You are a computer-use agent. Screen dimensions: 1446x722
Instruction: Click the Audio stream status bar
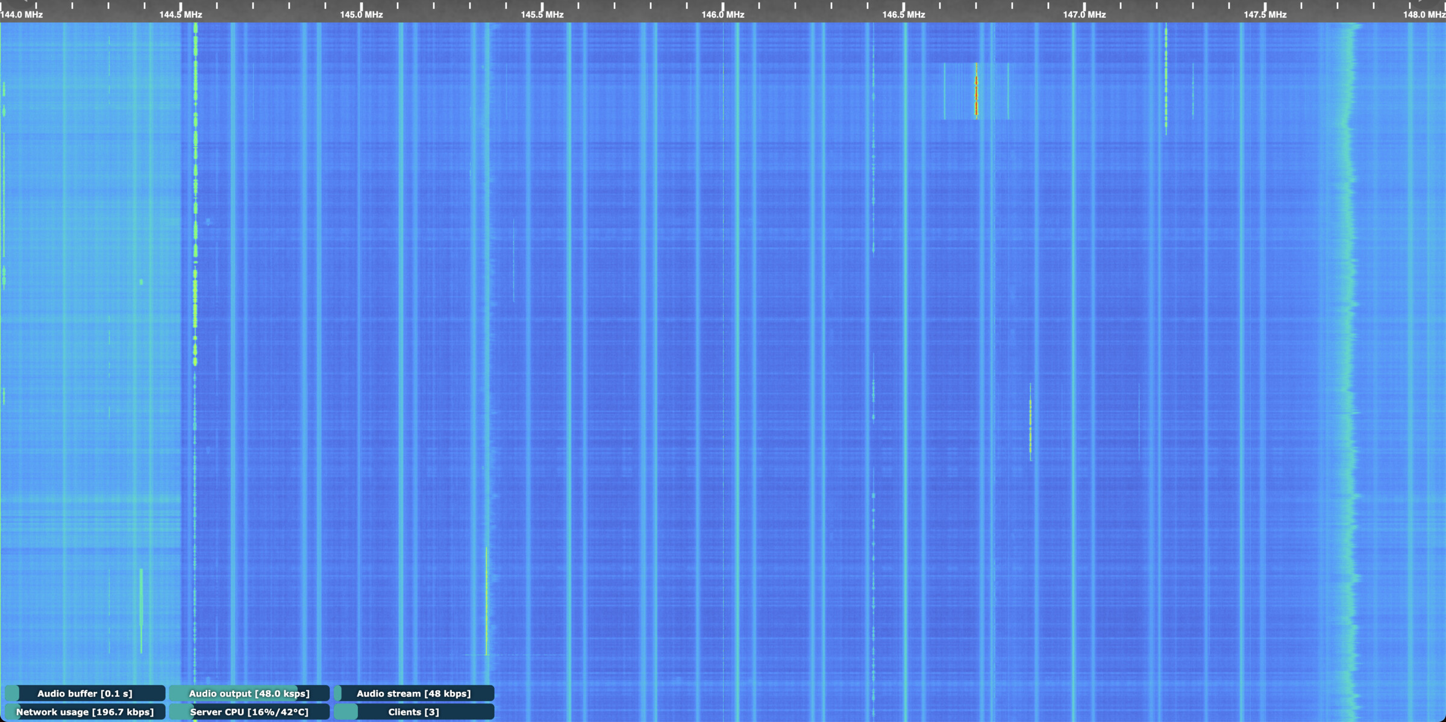(x=413, y=693)
